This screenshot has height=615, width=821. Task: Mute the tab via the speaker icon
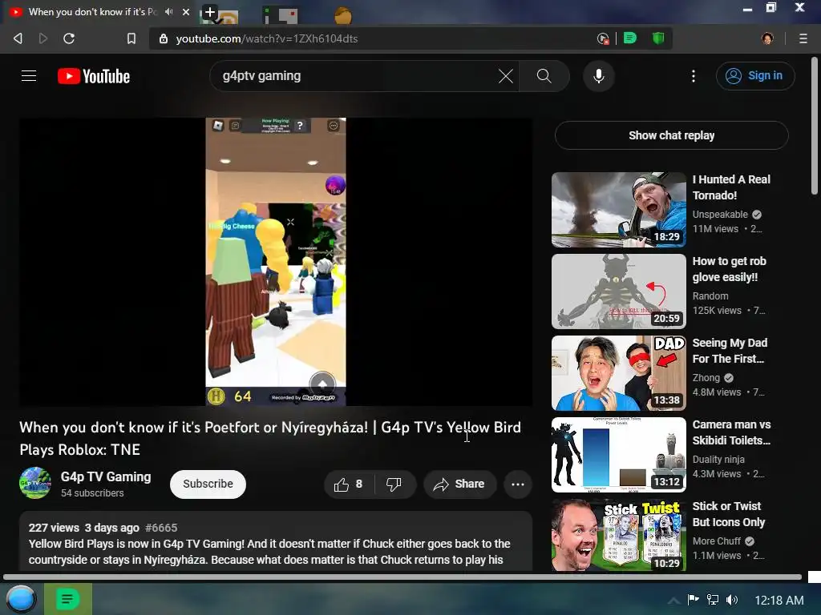[168, 11]
